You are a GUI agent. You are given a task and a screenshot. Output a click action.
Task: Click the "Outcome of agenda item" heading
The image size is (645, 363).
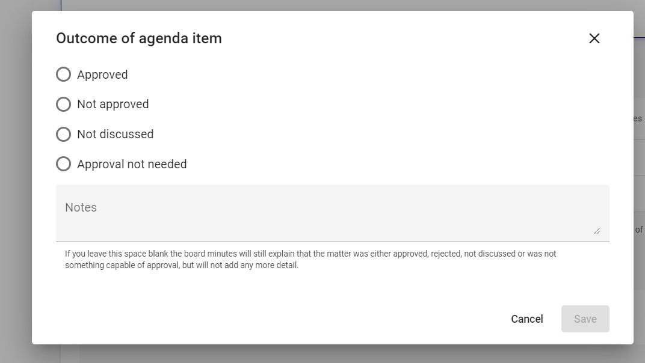[139, 38]
